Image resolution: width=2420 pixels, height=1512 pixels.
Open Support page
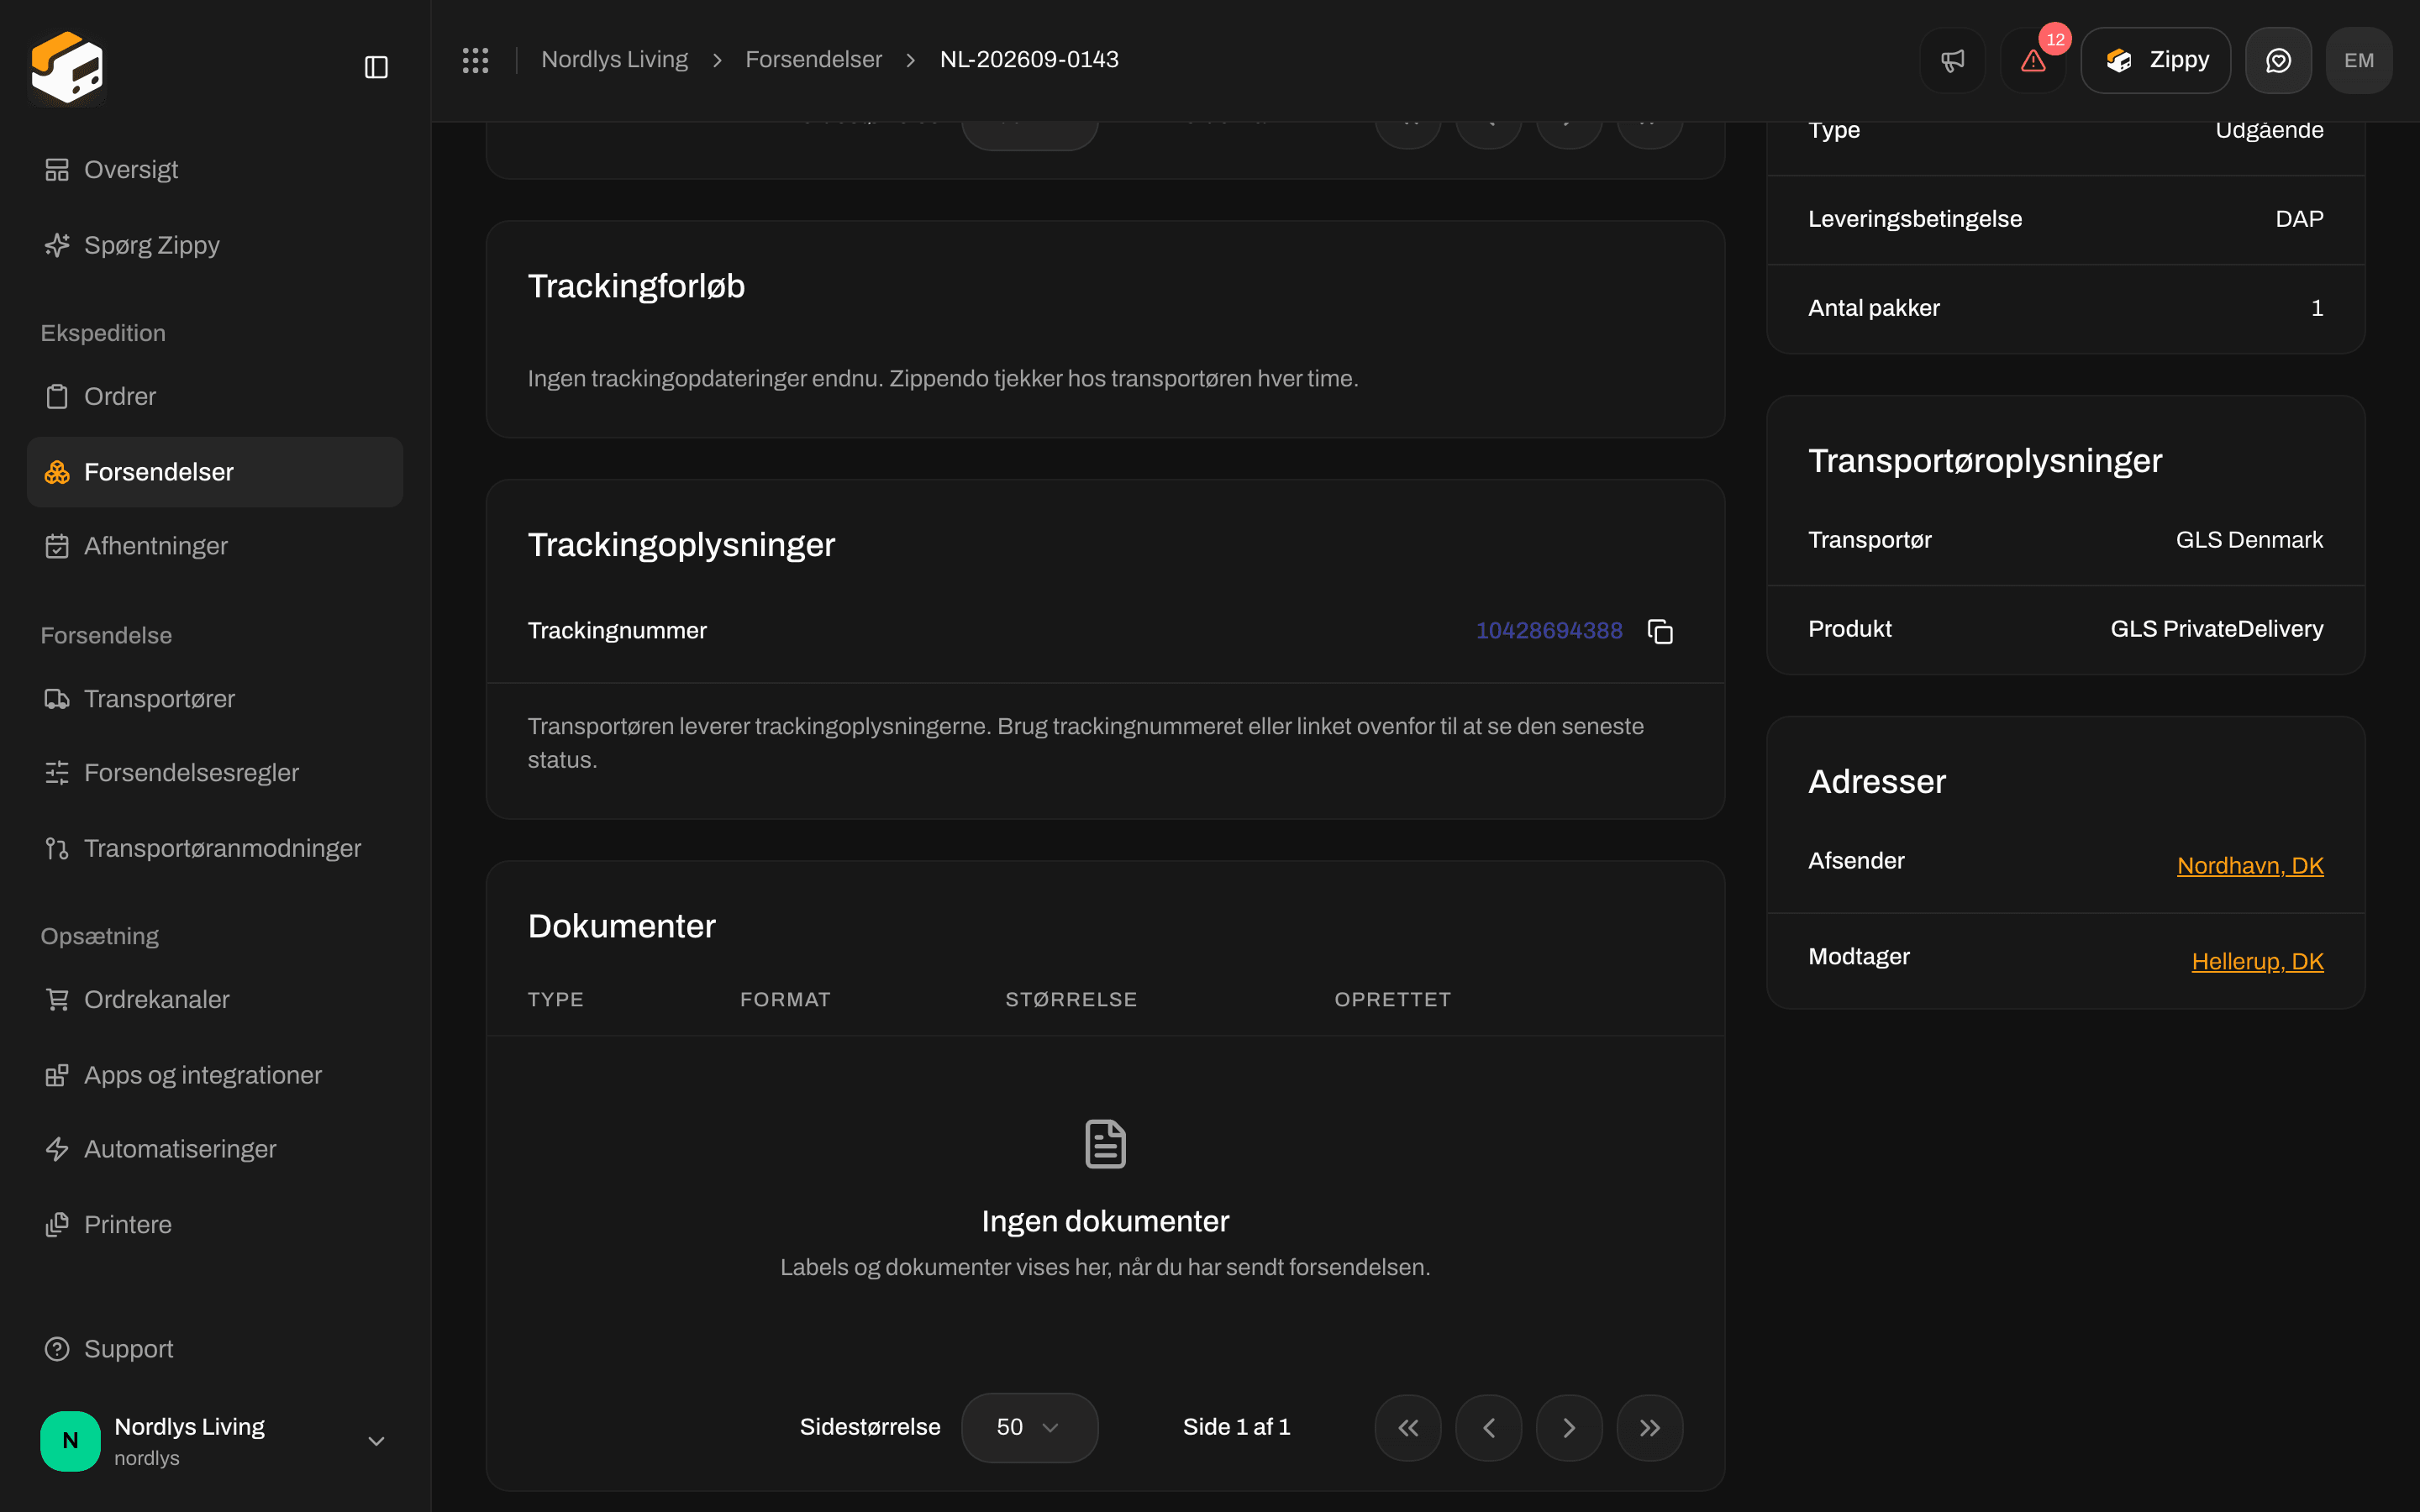[215, 1349]
